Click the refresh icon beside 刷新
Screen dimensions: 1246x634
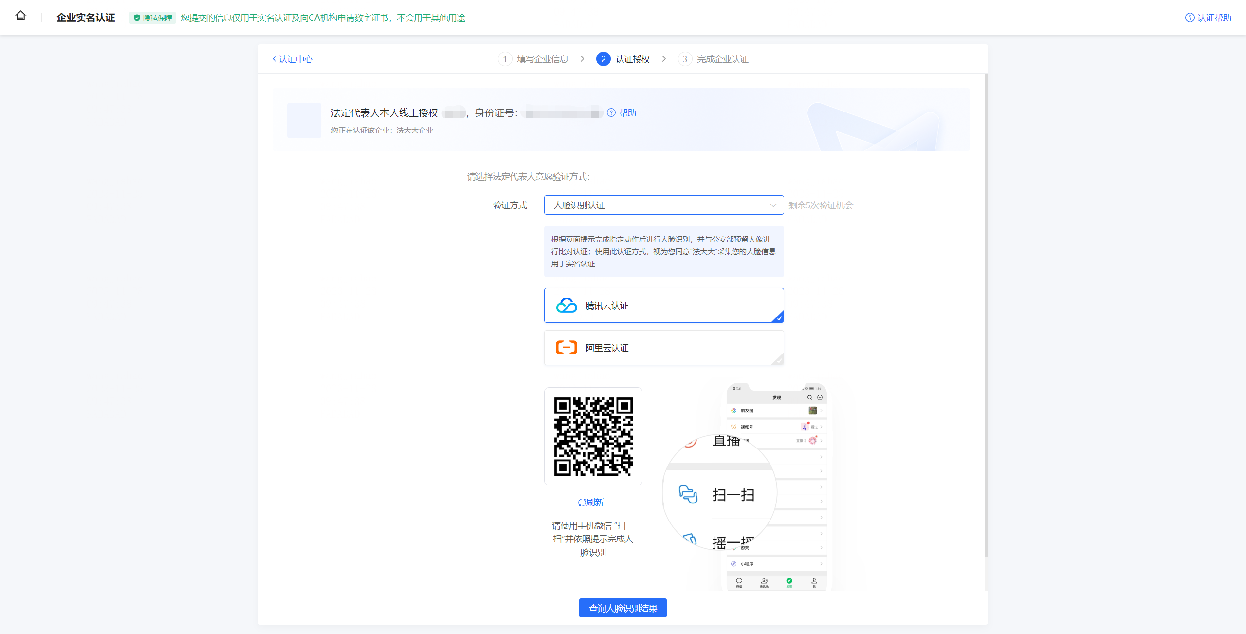pos(582,503)
